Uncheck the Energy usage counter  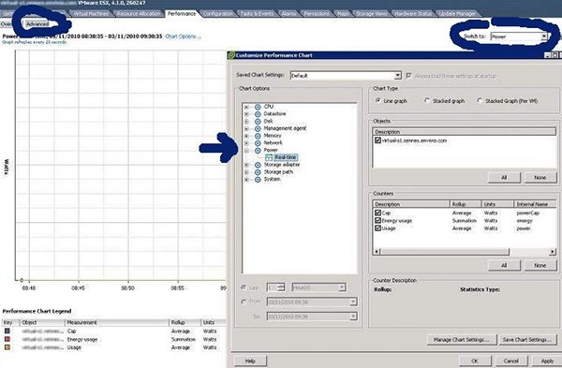(x=377, y=220)
